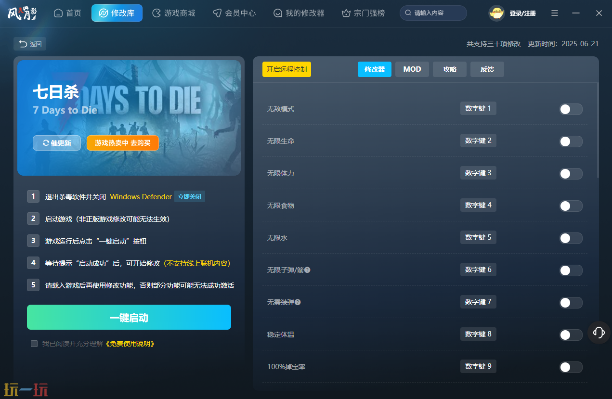
Task: Click the 返回 back button
Action: tap(30, 44)
